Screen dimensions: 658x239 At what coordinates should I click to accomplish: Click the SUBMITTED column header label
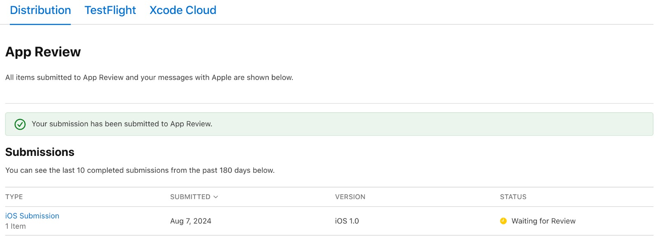(190, 197)
